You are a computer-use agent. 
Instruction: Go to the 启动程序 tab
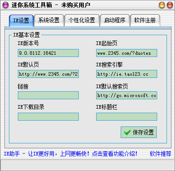point(115,20)
